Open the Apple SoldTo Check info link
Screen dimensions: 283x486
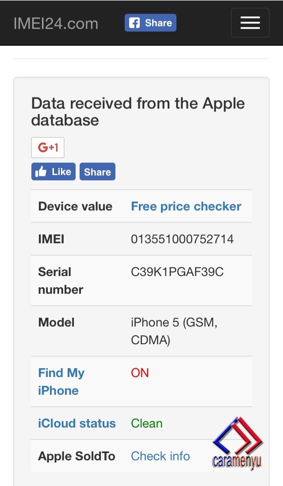(x=161, y=456)
